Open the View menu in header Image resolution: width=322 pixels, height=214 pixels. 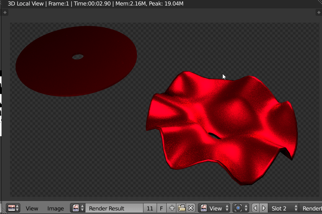(32, 209)
